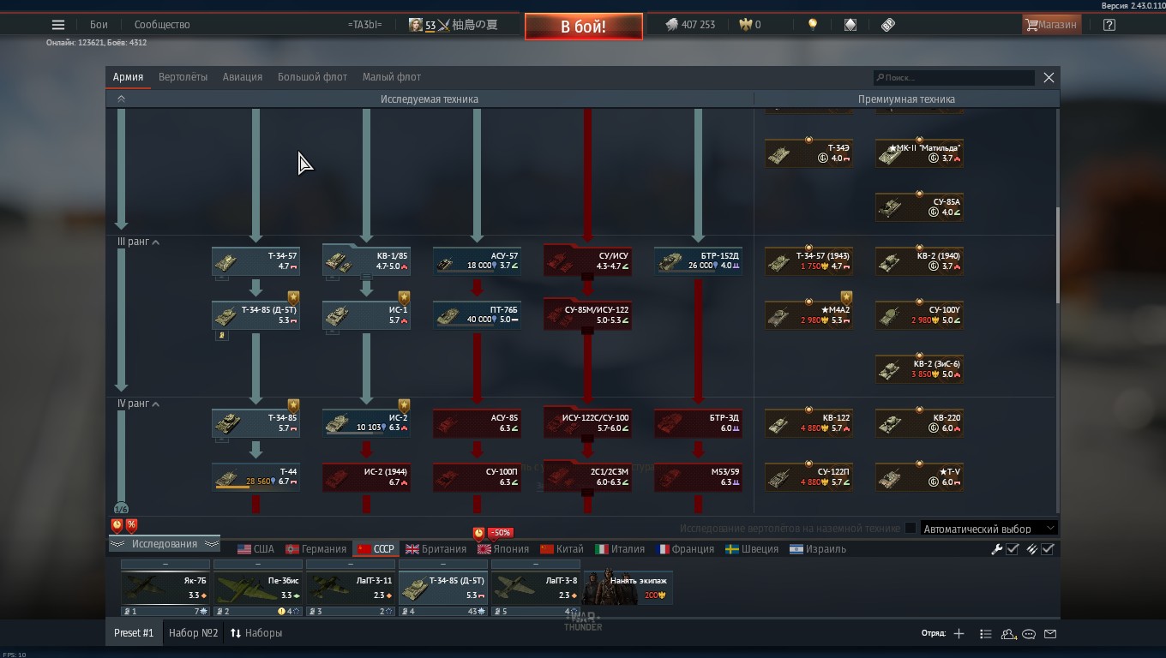Switch to the Авиация tab
1166x658 pixels.
243,77
